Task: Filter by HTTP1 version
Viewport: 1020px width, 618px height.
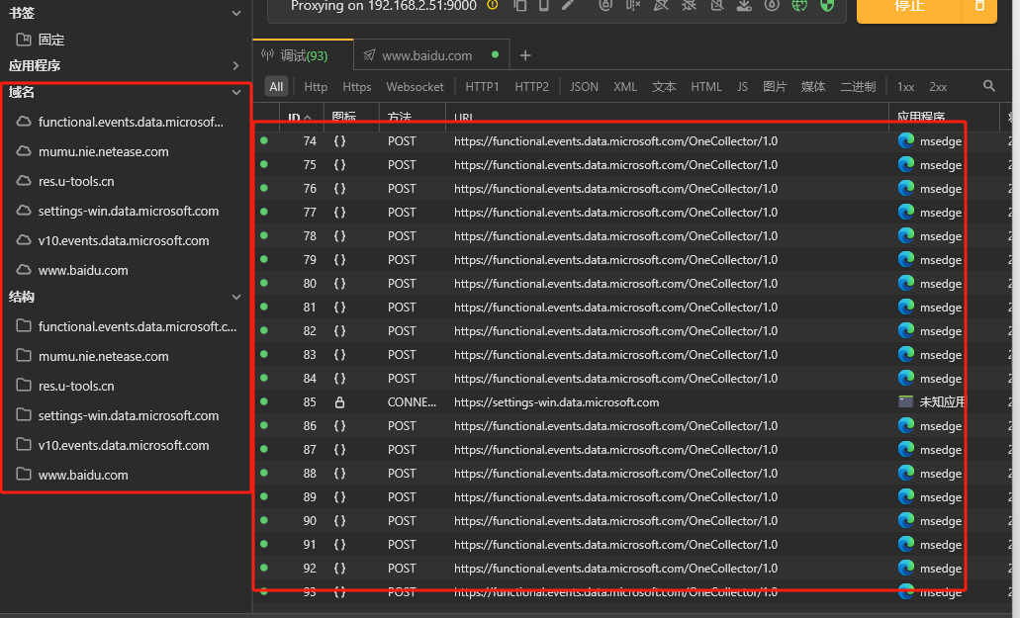Action: [482, 86]
